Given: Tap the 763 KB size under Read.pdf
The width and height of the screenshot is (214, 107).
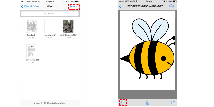Looking at the screenshot, I should (x=31, y=37).
